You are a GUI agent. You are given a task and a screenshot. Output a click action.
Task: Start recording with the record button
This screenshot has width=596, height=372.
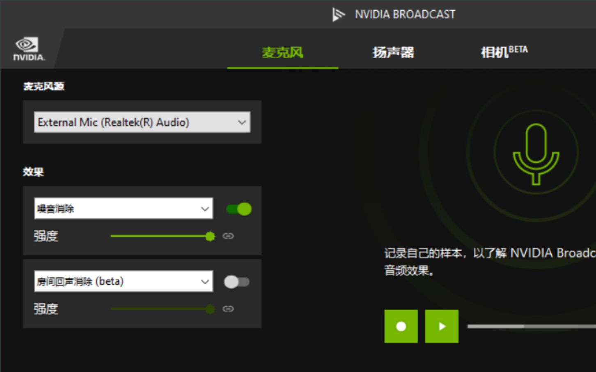click(401, 326)
